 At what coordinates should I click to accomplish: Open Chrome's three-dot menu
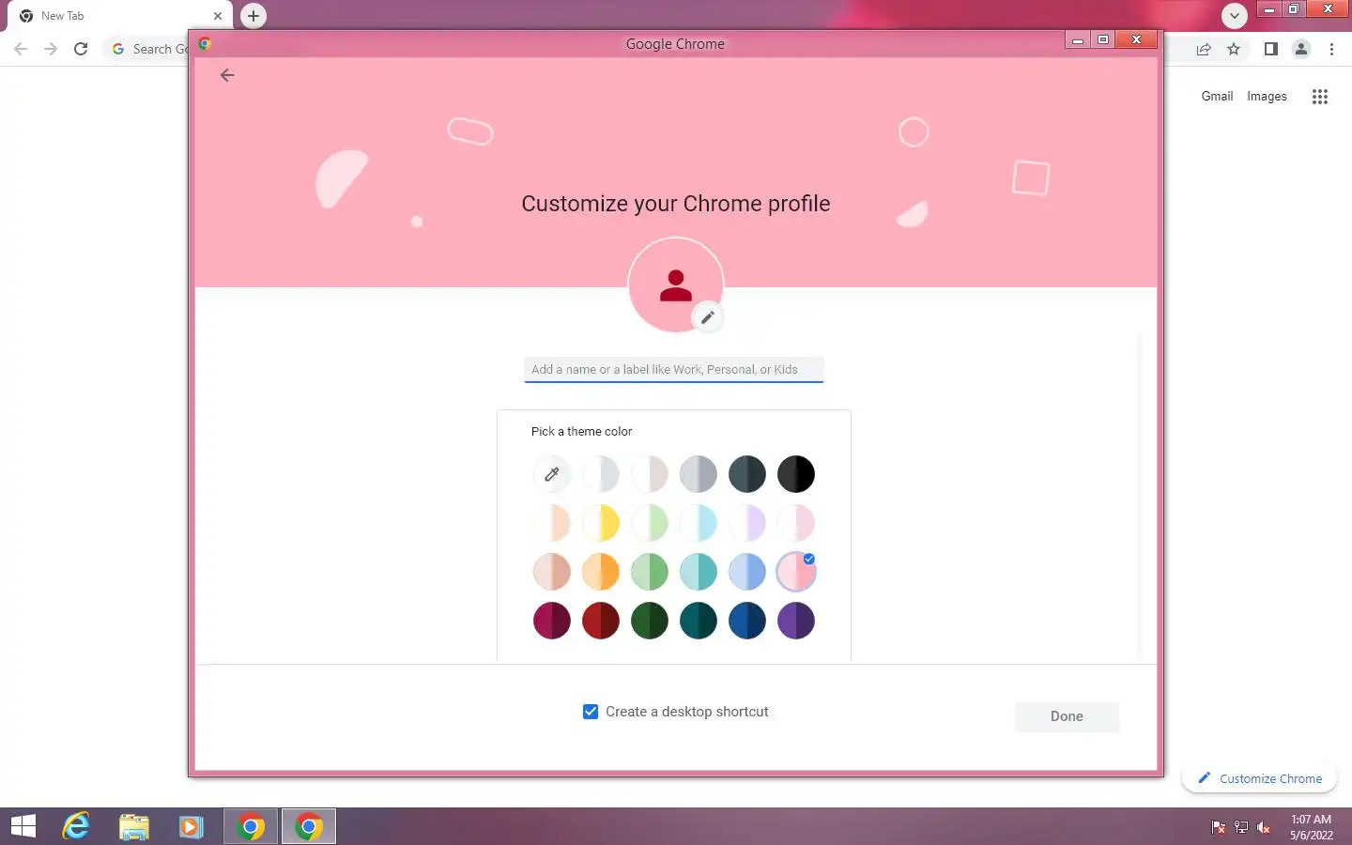[1331, 50]
